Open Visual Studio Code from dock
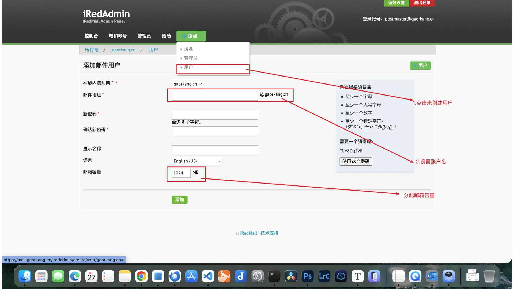The width and height of the screenshot is (514, 289). pyautogui.click(x=208, y=276)
